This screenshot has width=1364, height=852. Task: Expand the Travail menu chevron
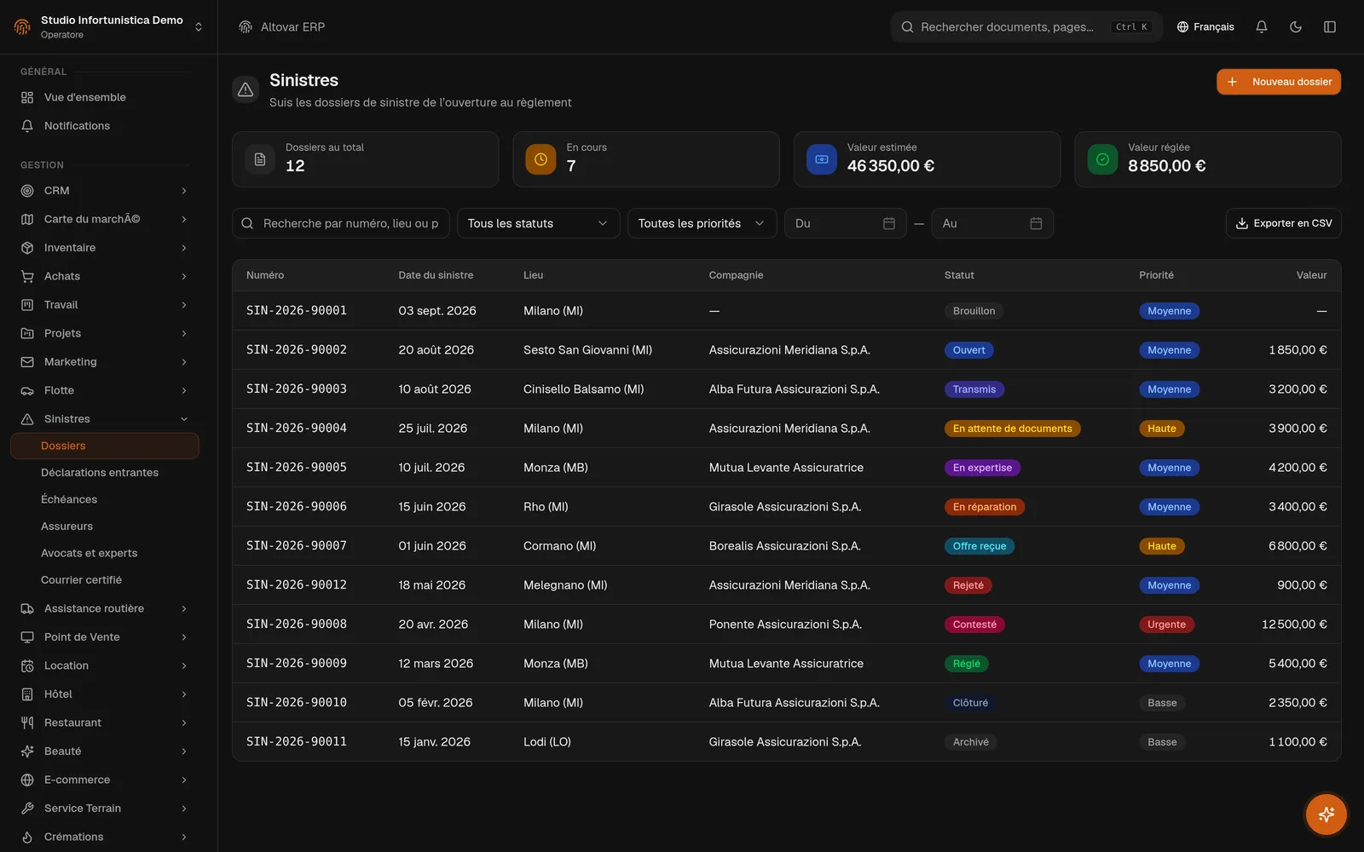184,305
